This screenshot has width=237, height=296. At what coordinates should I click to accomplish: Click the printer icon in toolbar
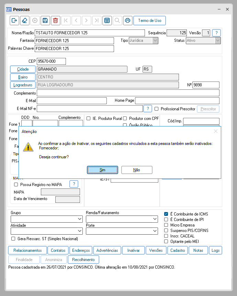127,21
